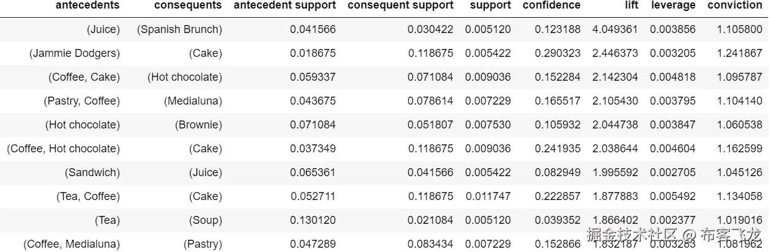The height and width of the screenshot is (252, 770).
Task: Click the (Medialuna) consequent cell
Action: (x=193, y=101)
